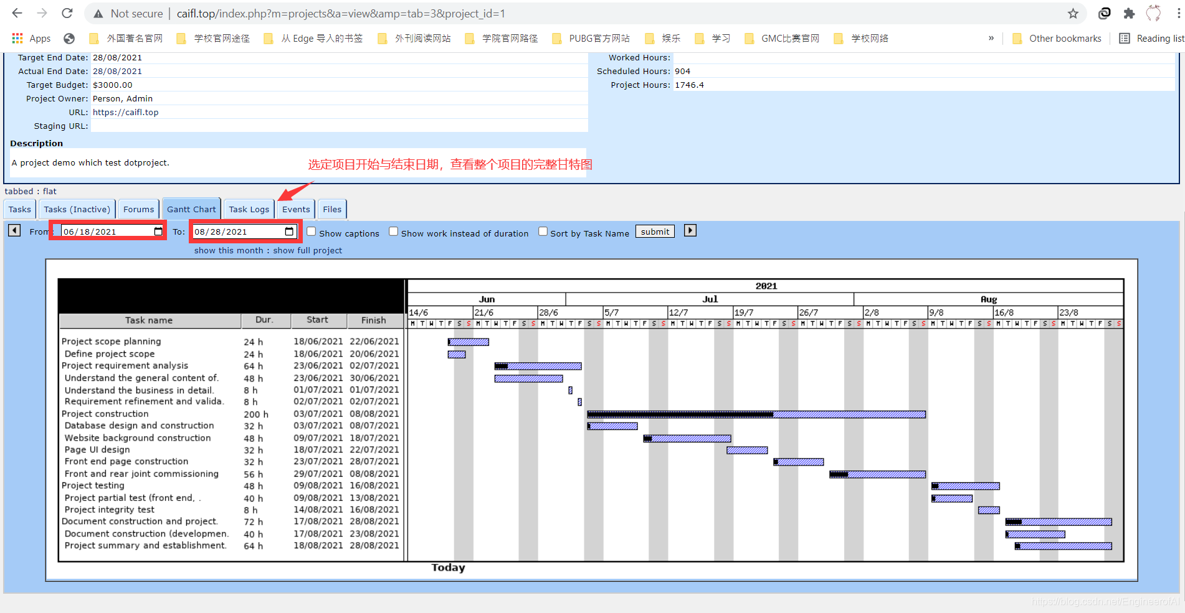Open the 学校官网途径 bookmark folder

click(x=213, y=39)
